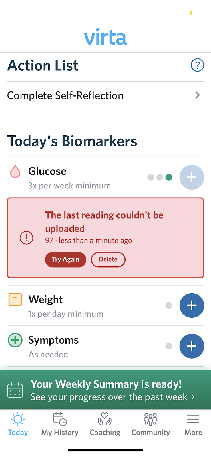Open the More menu
This screenshot has width=211, height=456.
(x=193, y=425)
